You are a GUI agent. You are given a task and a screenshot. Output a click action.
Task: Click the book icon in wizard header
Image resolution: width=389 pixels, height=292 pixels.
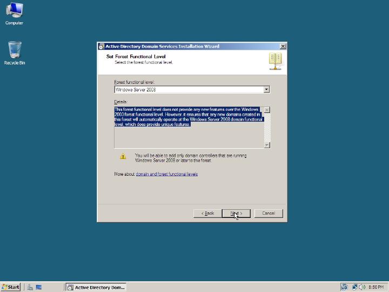click(276, 61)
